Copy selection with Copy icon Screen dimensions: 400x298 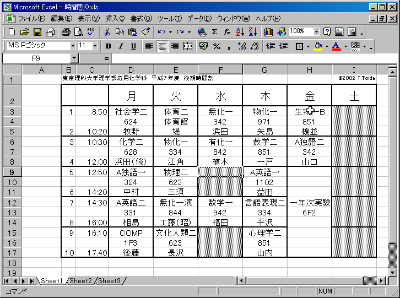(x=120, y=32)
